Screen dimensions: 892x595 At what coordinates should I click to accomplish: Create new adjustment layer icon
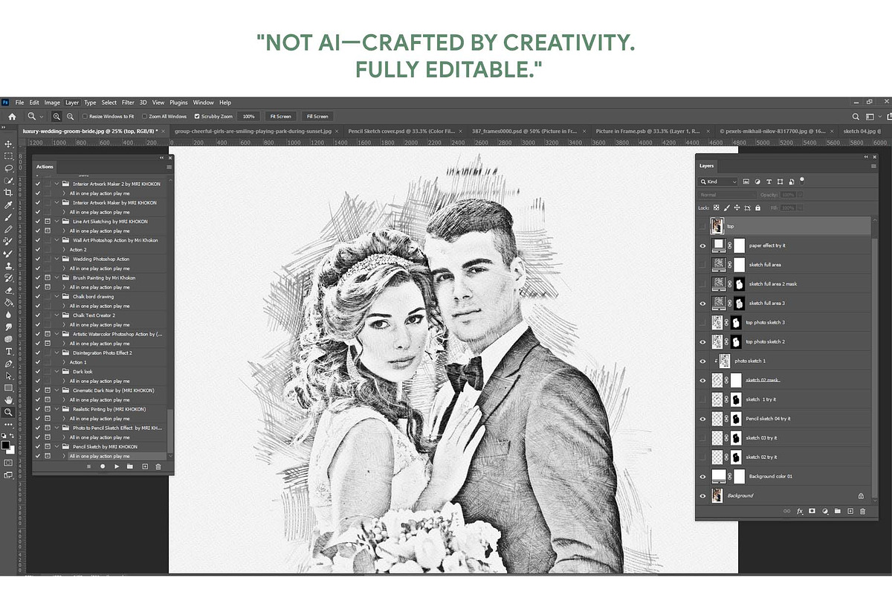(x=825, y=511)
